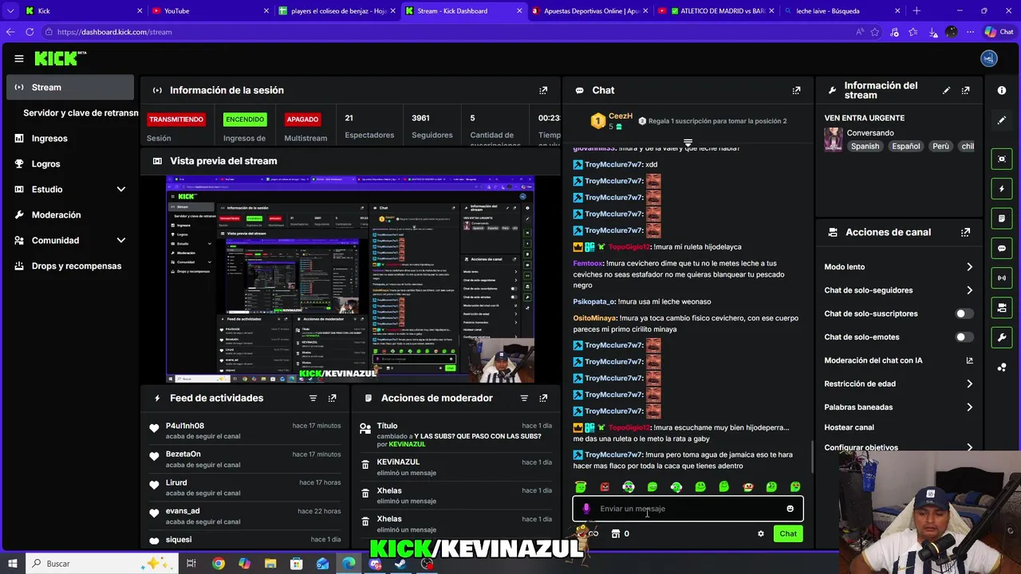The width and height of the screenshot is (1021, 574).
Task: Pop out the Acciones de canal panel
Action: (x=966, y=232)
